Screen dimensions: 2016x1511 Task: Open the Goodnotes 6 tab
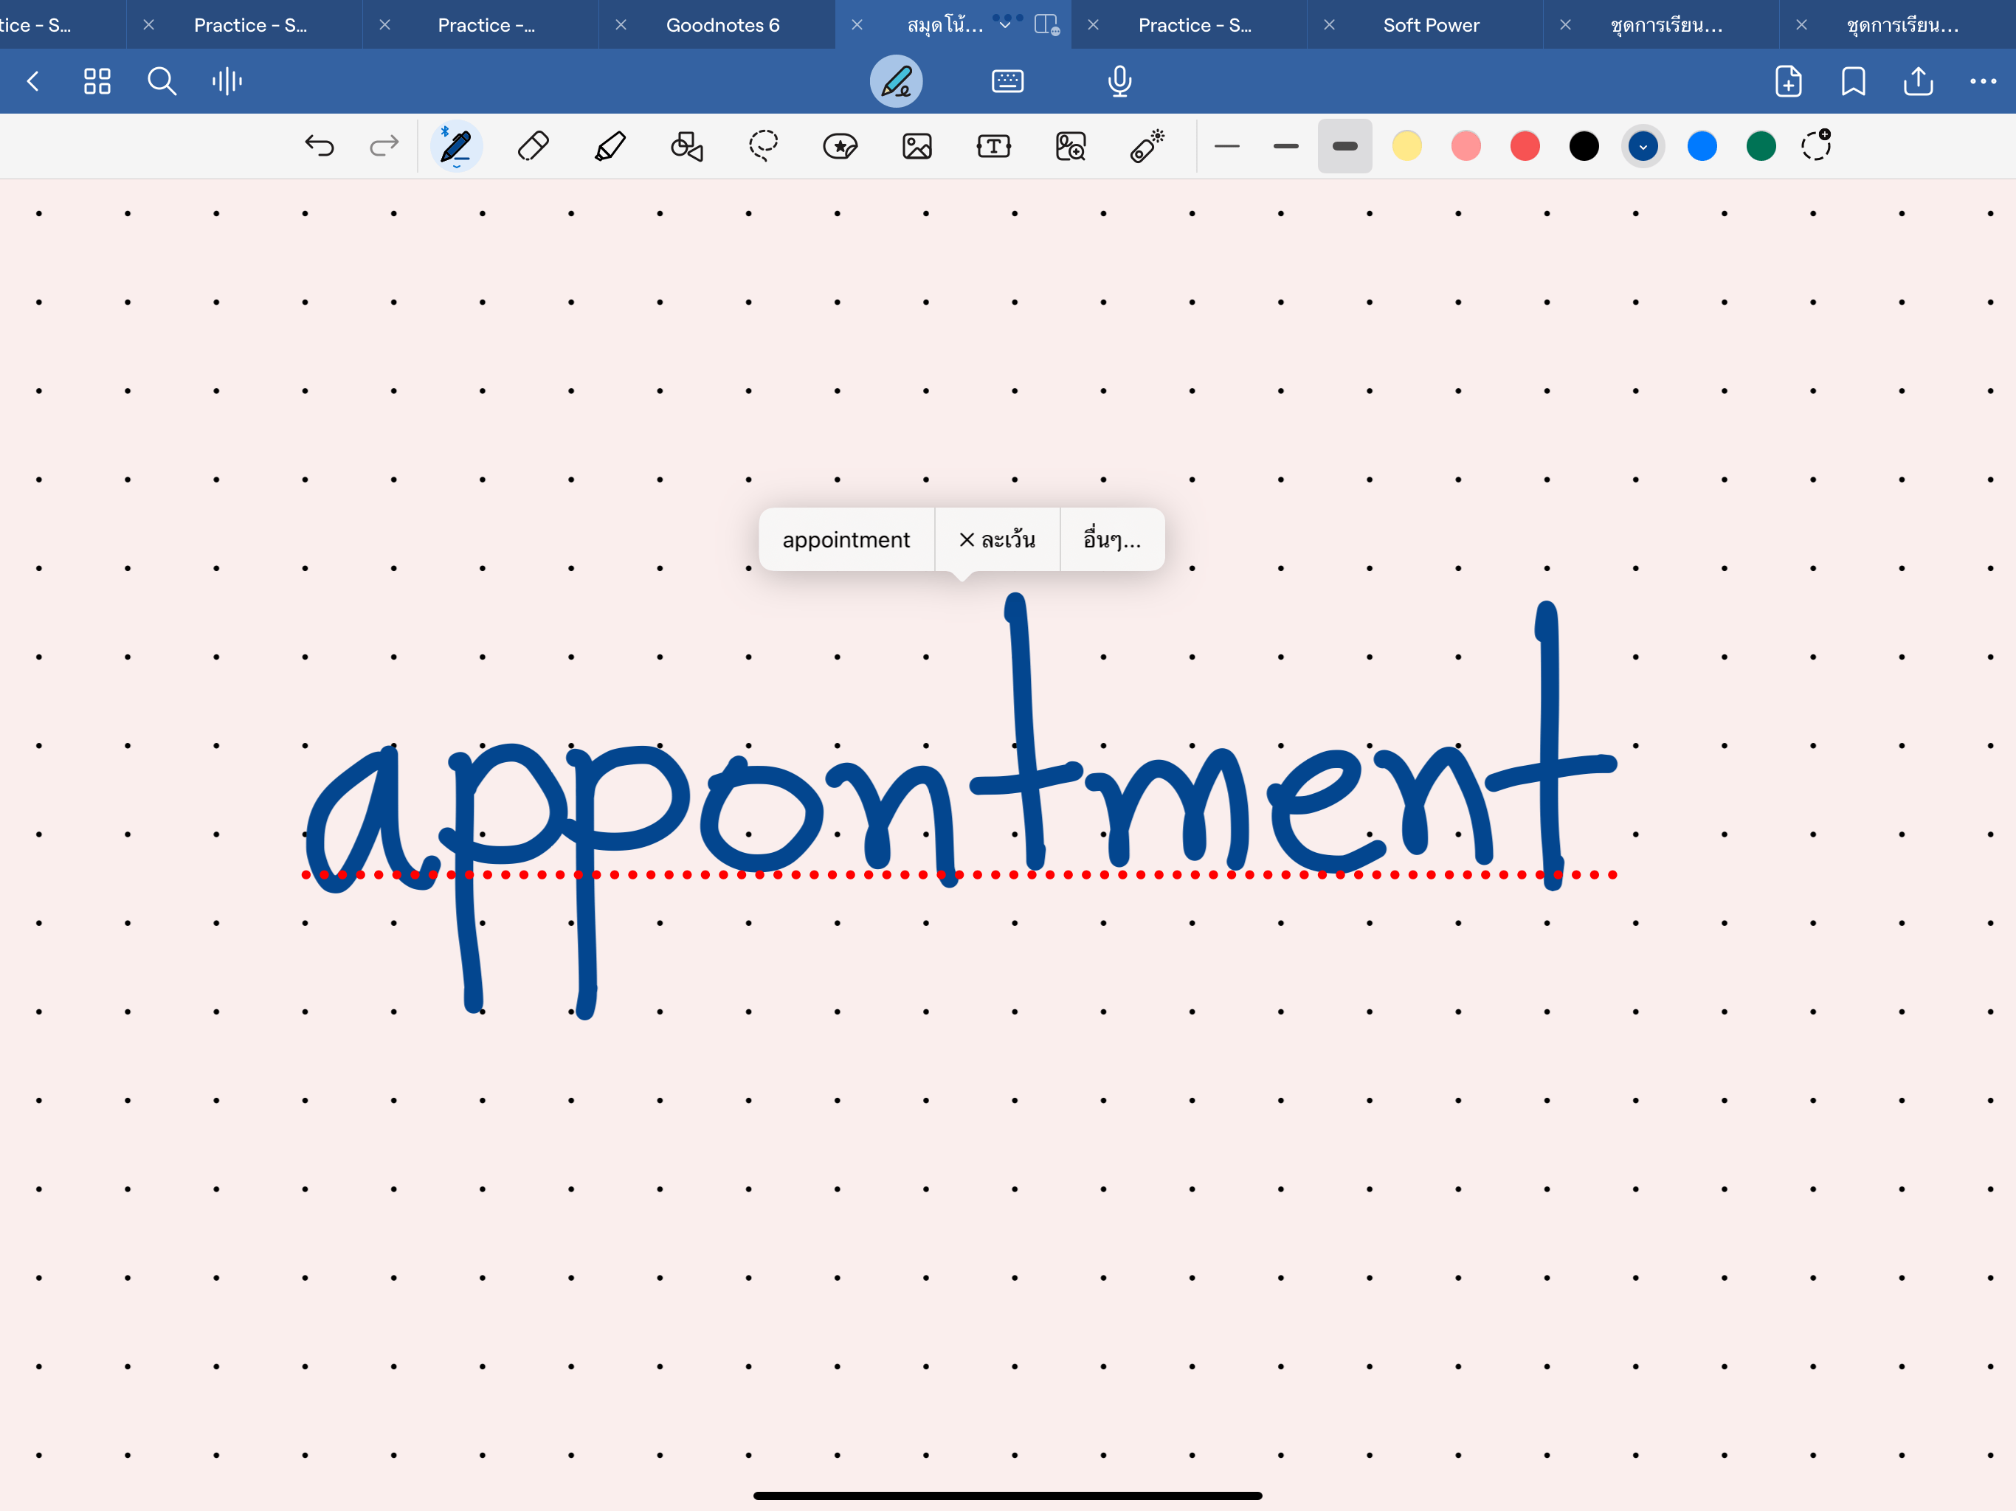[x=722, y=26]
